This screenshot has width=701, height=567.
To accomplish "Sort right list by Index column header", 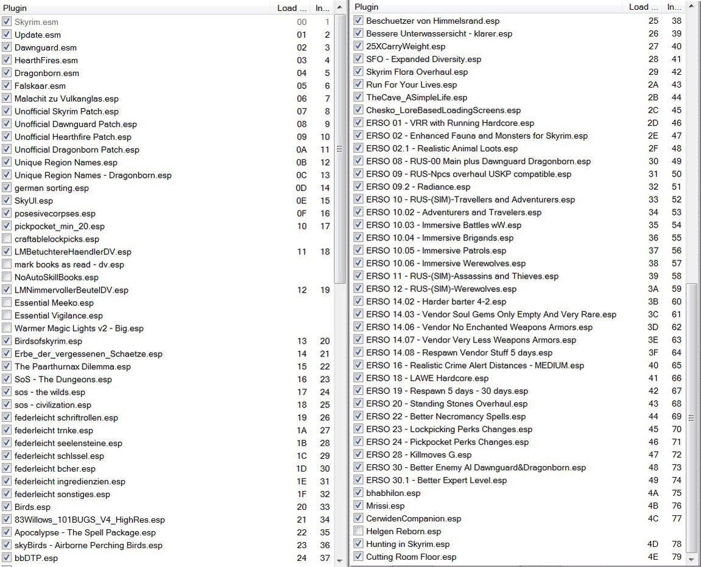I will (674, 7).
